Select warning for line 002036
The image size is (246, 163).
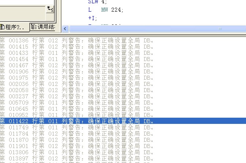[123, 84]
